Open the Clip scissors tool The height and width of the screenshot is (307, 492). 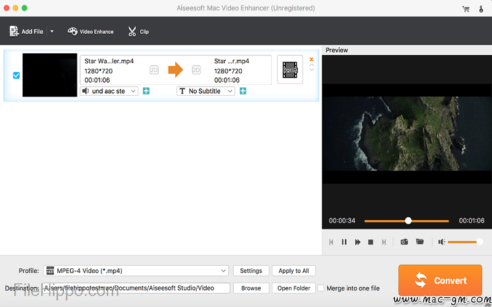point(138,31)
